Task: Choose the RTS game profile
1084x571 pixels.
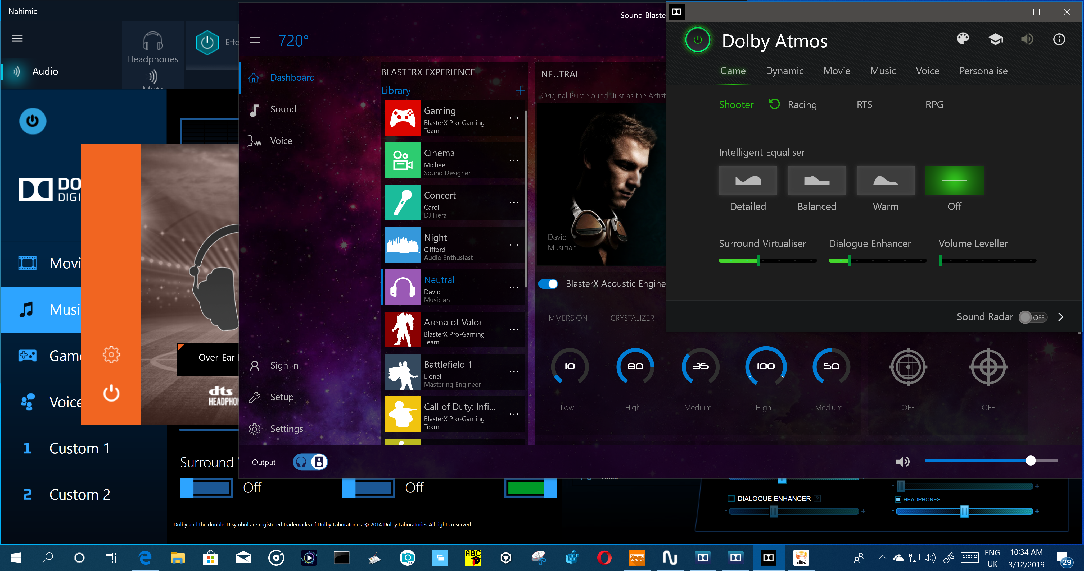Action: [864, 105]
